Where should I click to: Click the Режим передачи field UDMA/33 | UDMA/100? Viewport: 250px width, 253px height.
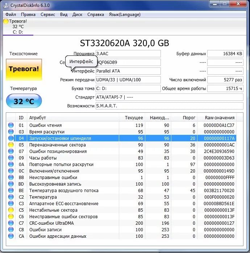[x=128, y=80]
